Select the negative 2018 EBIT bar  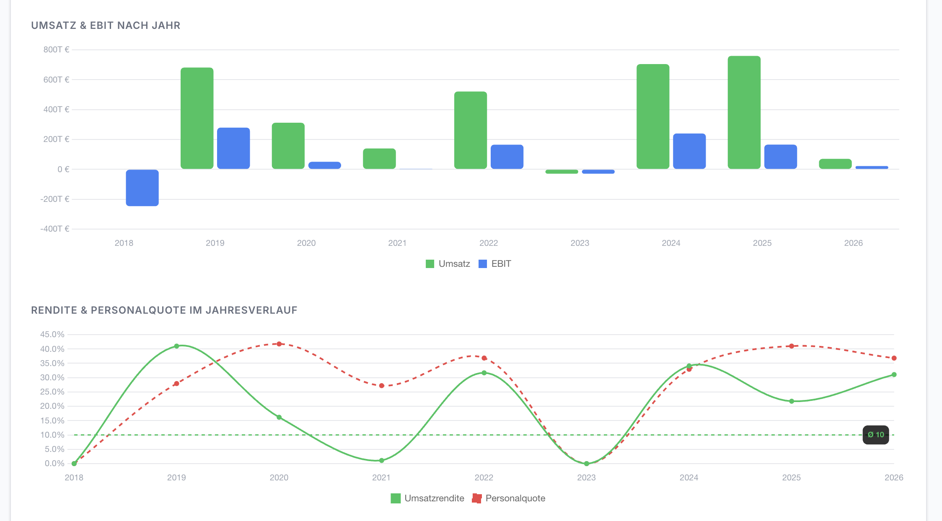click(x=142, y=188)
